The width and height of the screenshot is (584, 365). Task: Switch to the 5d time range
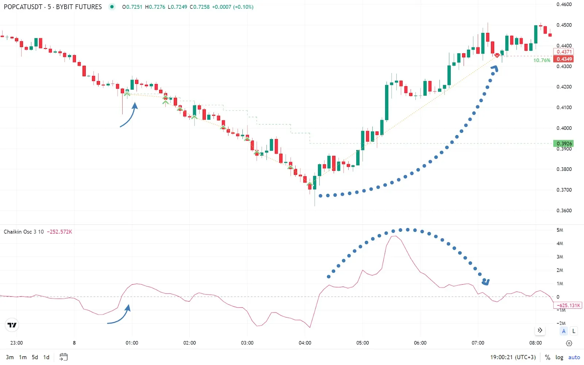click(35, 357)
